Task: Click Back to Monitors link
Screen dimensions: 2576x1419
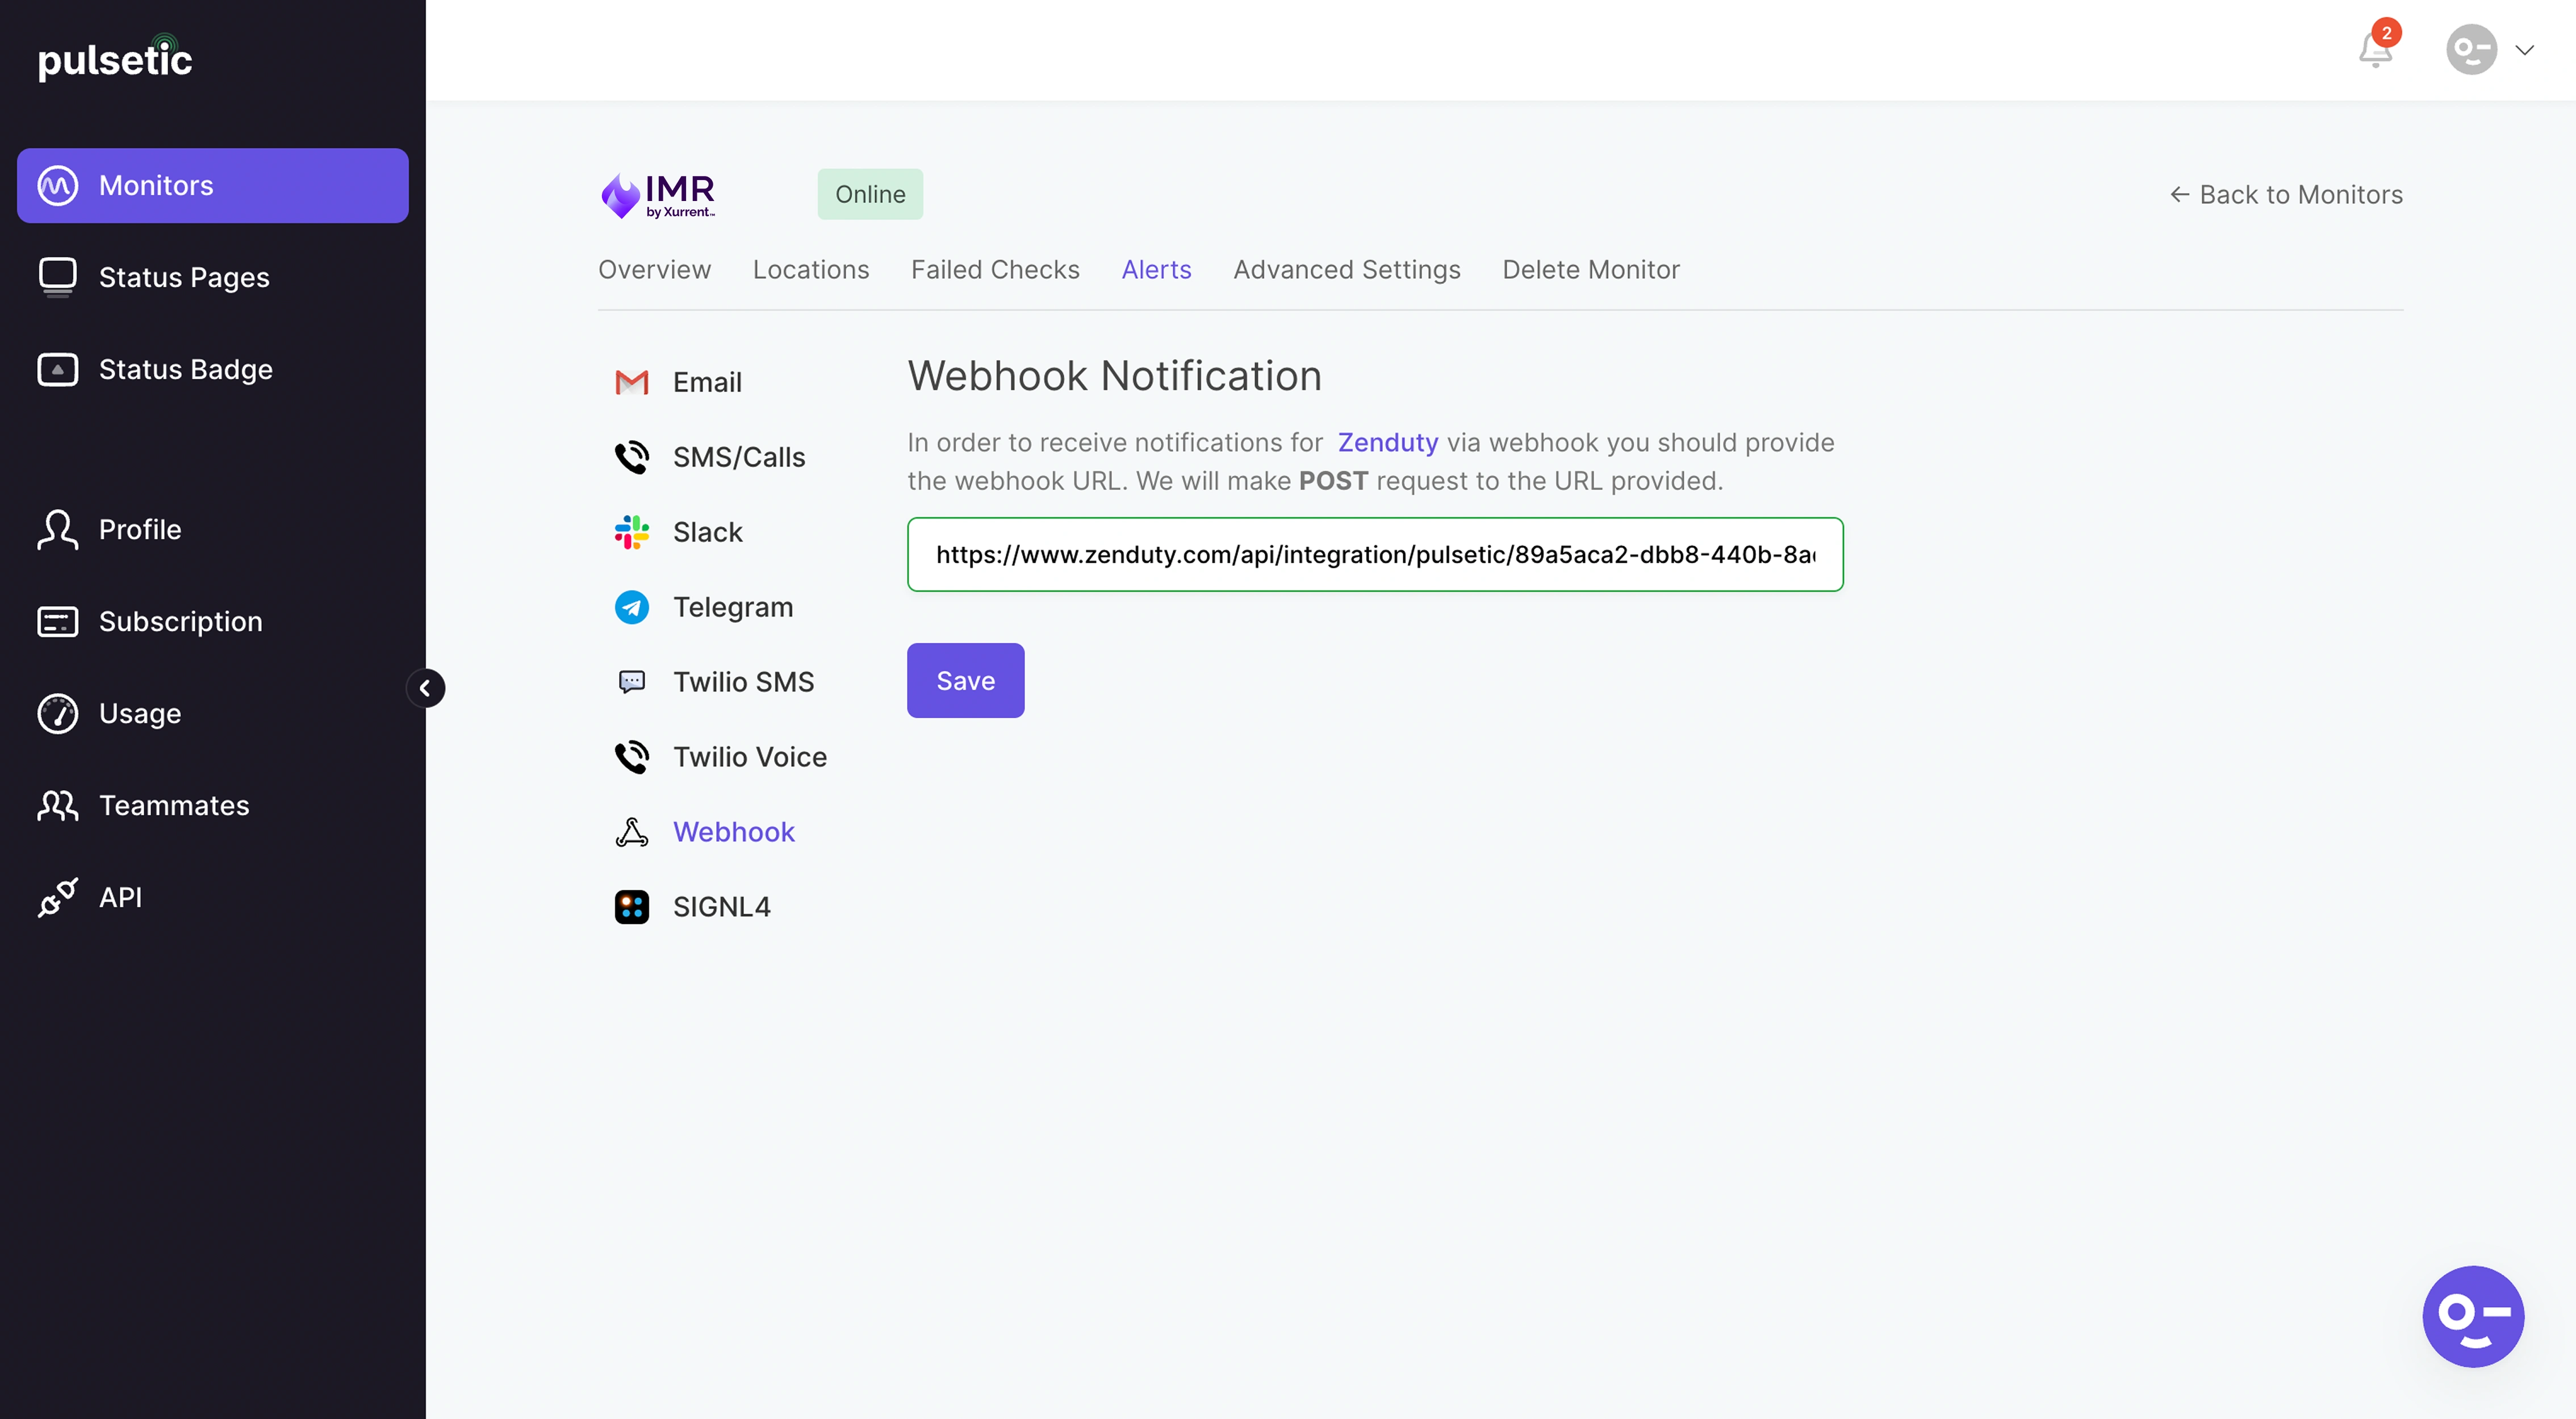Action: tap(2285, 194)
